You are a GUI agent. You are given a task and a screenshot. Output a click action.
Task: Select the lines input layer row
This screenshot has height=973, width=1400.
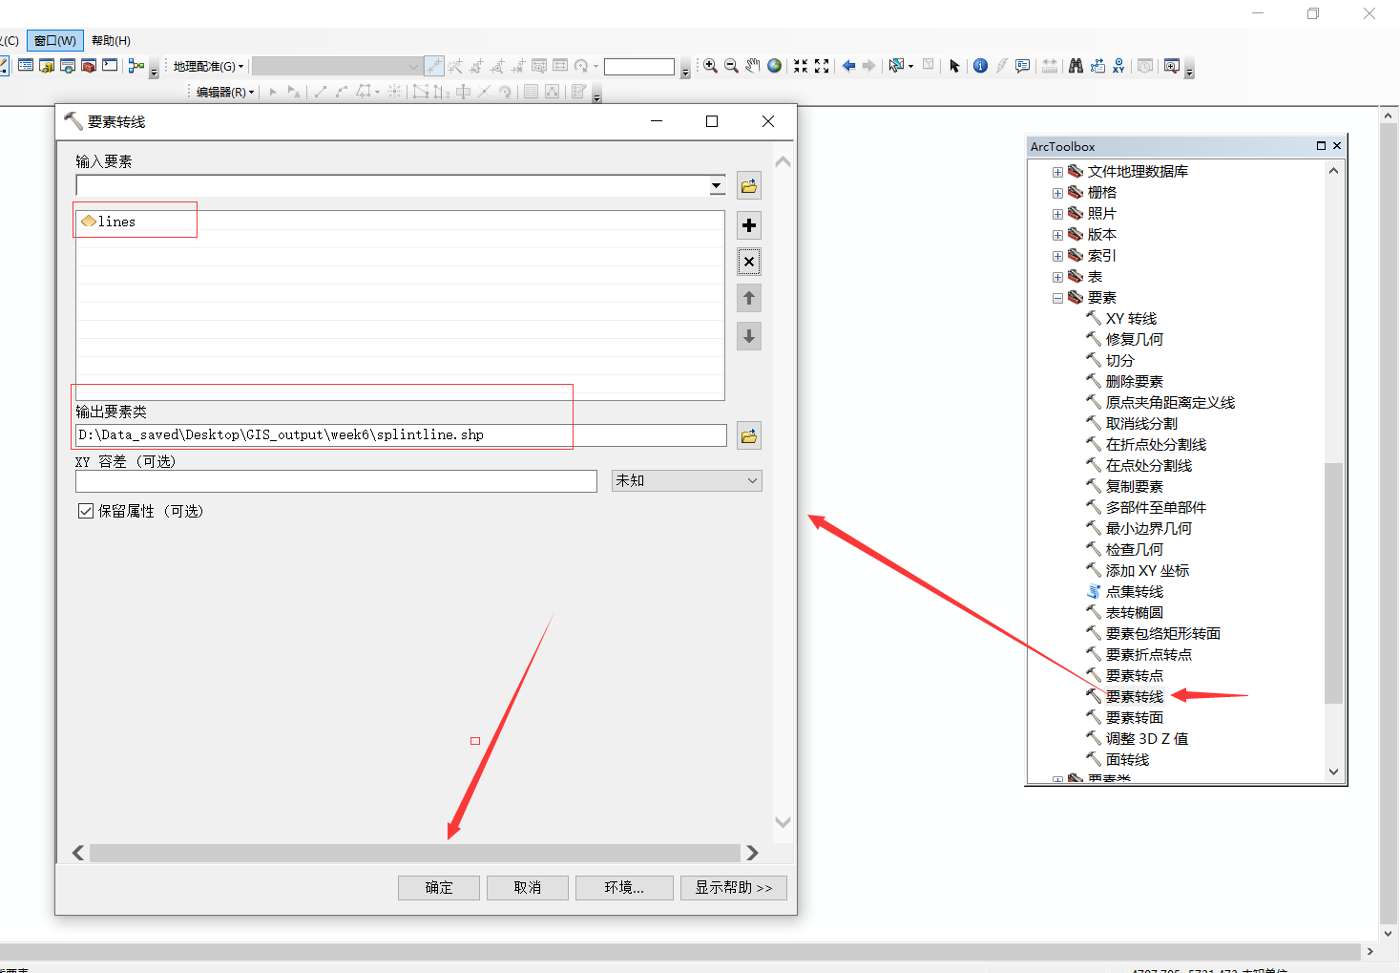coord(400,221)
